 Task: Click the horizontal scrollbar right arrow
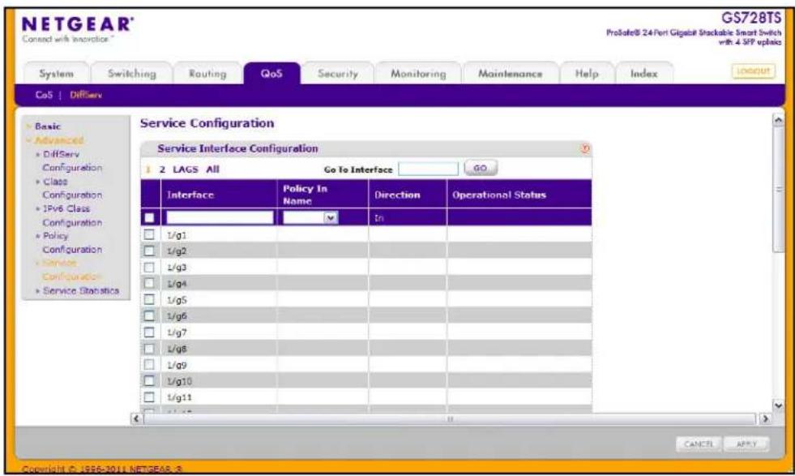point(765,418)
